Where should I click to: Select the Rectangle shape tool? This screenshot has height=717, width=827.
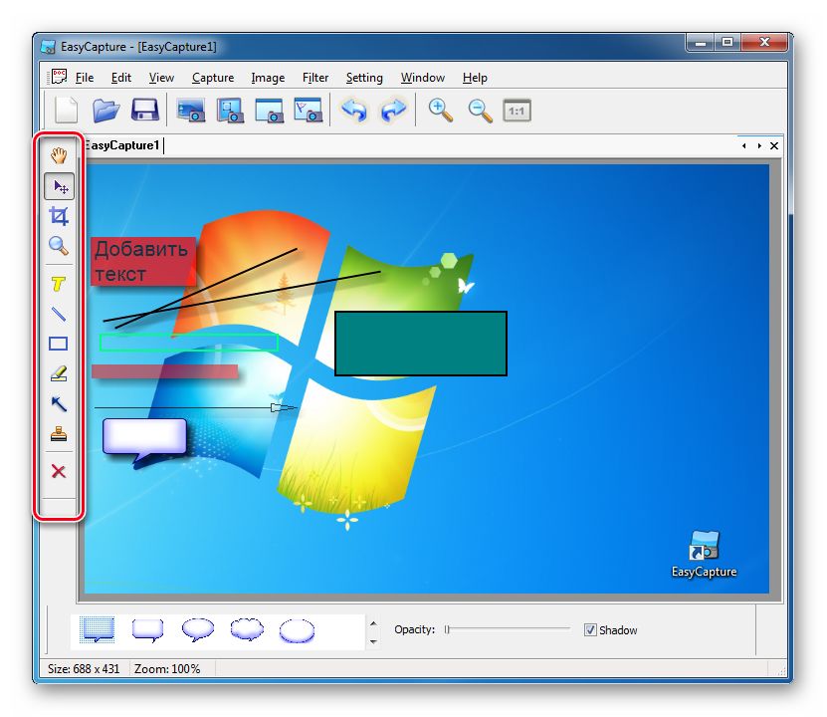coord(59,344)
